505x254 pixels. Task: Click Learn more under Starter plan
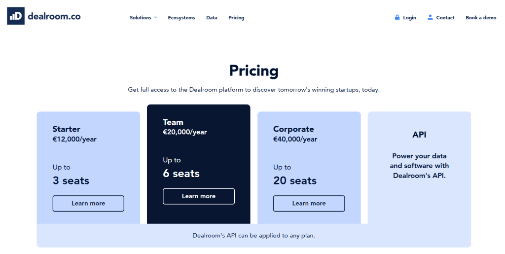pos(88,203)
